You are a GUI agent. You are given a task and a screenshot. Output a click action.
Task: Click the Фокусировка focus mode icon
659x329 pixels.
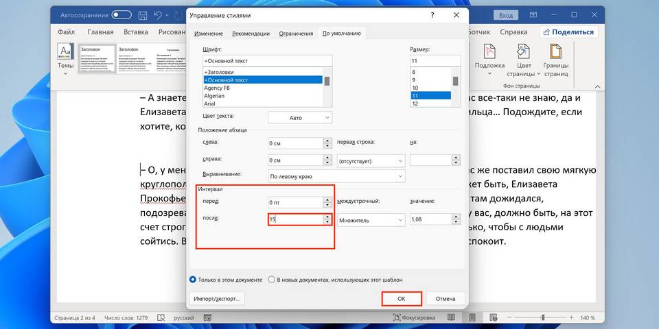pyautogui.click(x=397, y=318)
